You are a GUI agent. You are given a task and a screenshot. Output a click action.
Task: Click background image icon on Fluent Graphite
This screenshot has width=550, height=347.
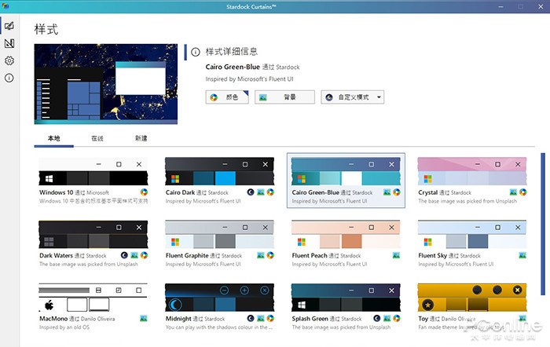tap(261, 255)
